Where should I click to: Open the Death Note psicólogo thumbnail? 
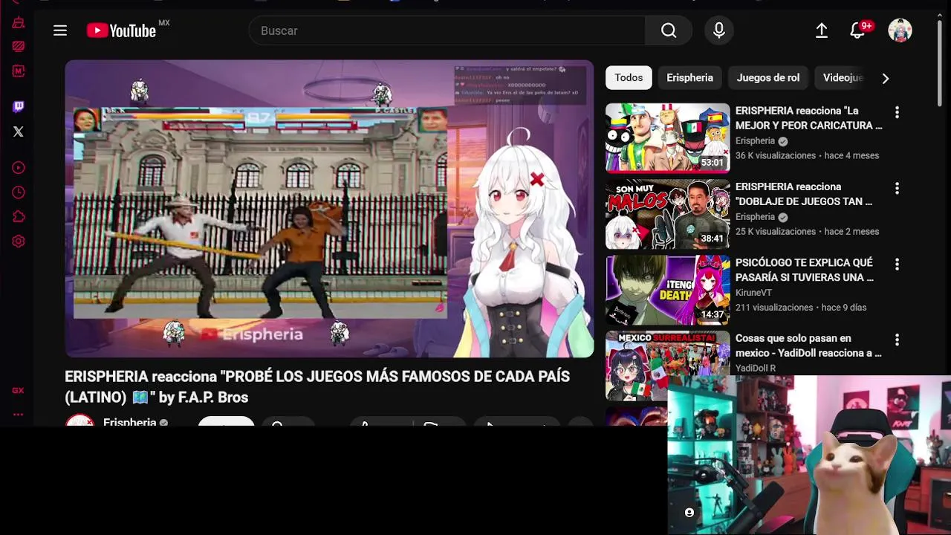click(668, 289)
